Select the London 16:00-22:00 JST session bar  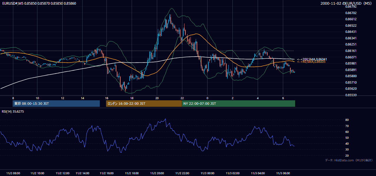(x=144, y=104)
